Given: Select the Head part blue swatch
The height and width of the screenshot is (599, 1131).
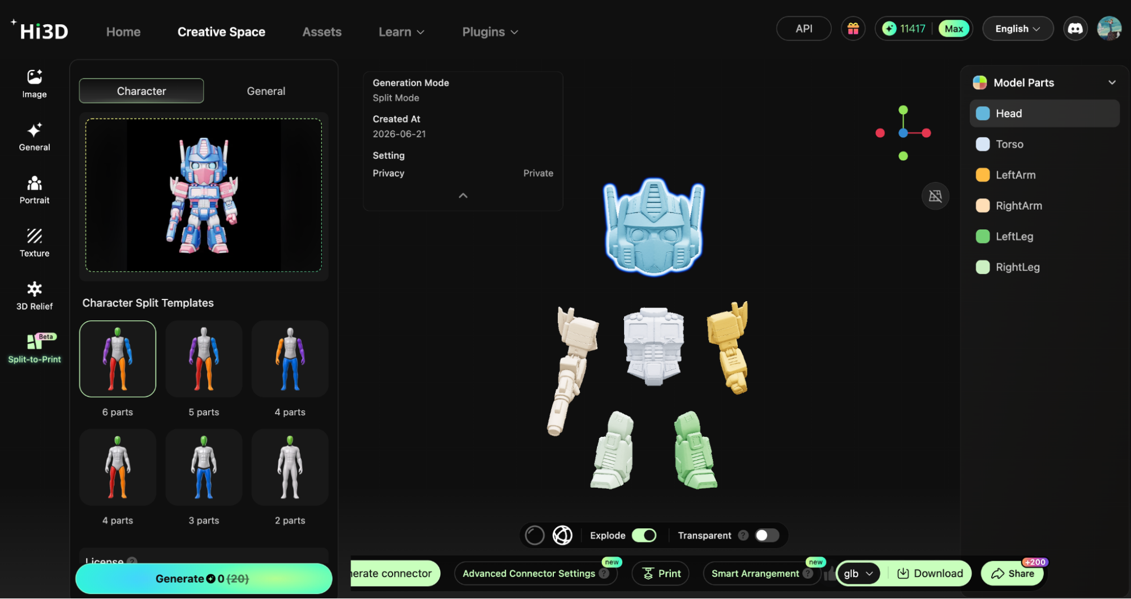Looking at the screenshot, I should tap(982, 114).
